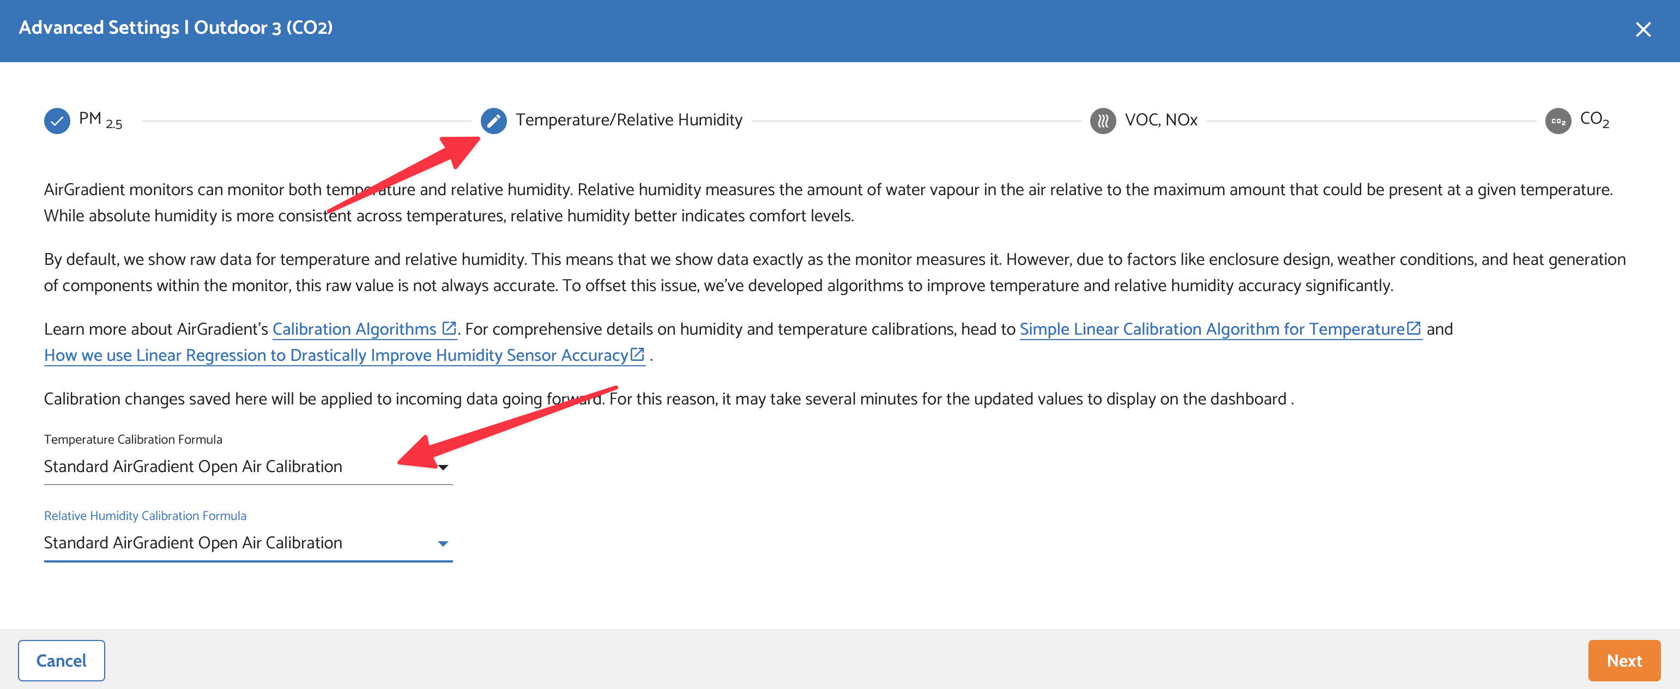Click the Relative Humidity Calibration Formula label
Image resolution: width=1680 pixels, height=689 pixels.
click(145, 516)
